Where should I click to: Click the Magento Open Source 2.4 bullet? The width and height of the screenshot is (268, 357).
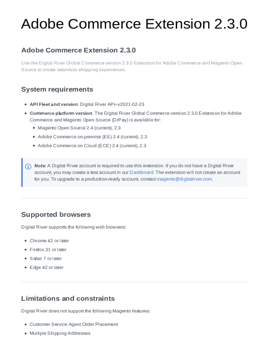pos(79,128)
